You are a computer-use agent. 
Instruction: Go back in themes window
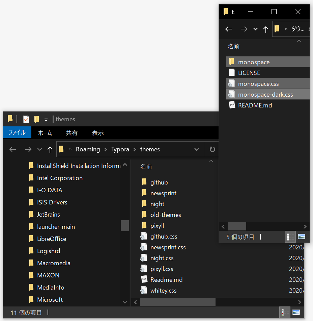tap(13, 149)
